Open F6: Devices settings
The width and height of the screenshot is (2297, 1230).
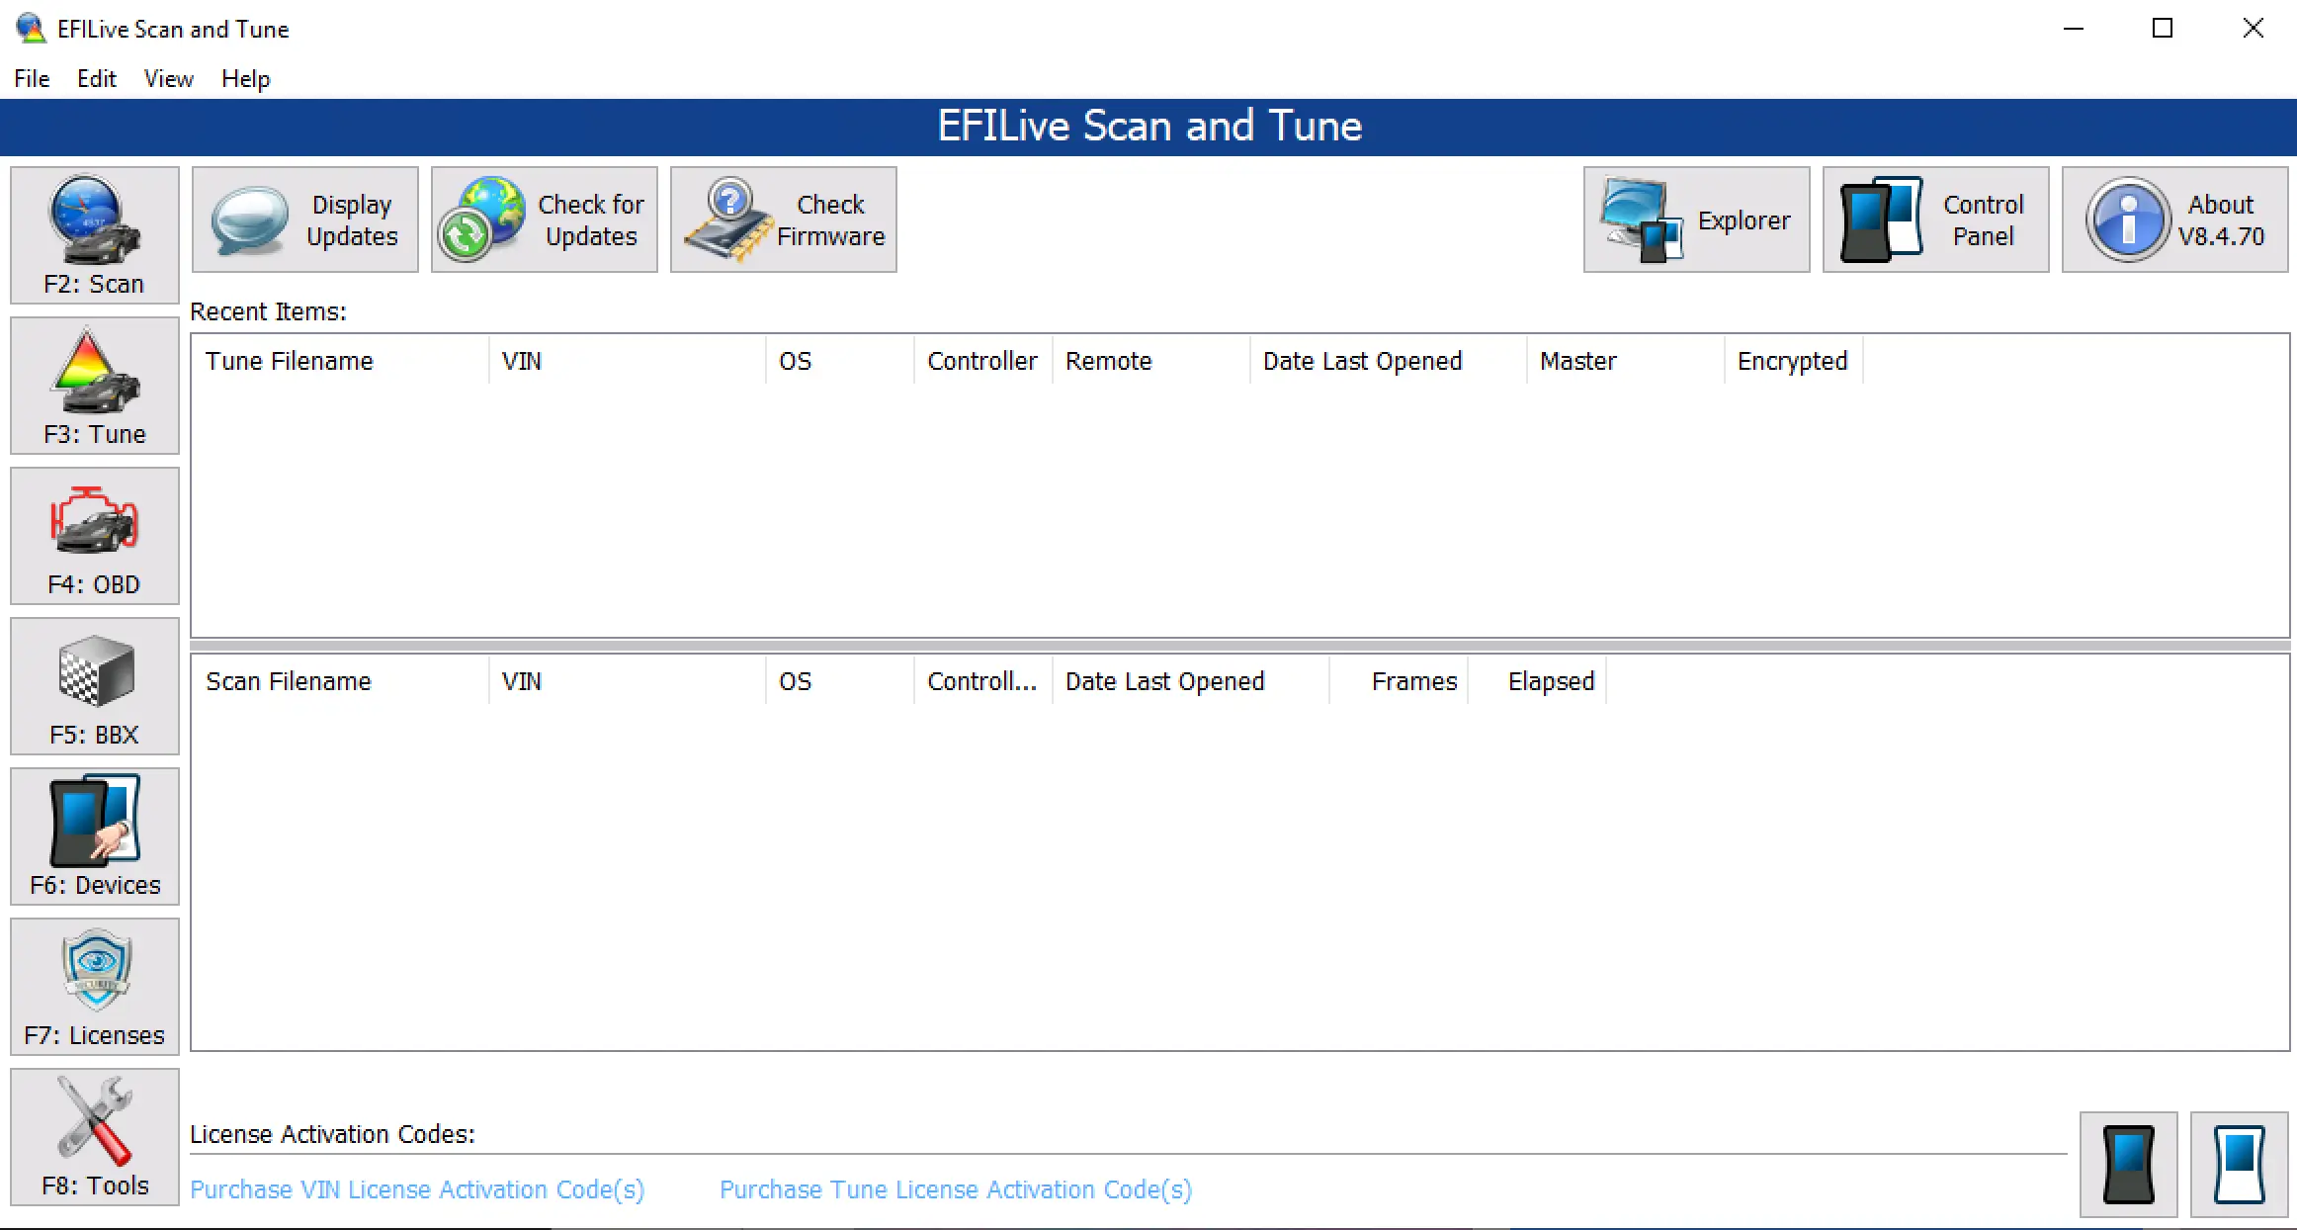94,836
